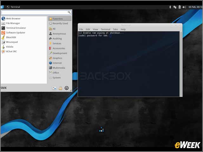Click the Terminal window title bar
The width and height of the screenshot is (203, 152).
click(130, 25)
